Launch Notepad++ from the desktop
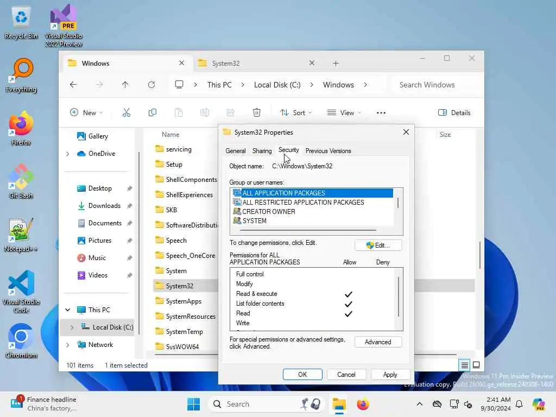Viewport: 556px width, 417px height. click(21, 235)
